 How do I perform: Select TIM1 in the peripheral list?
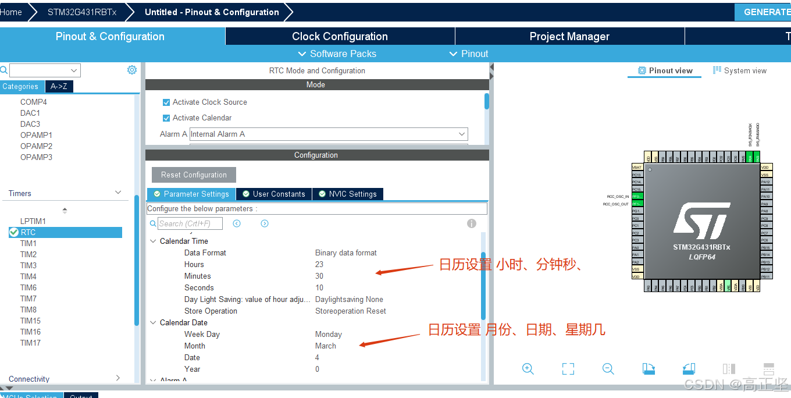(x=28, y=243)
